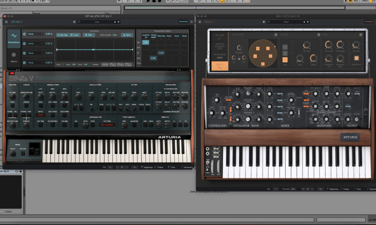Select previous OP-Xa V preset with up arrow
Screen dimensions: 376x225
115,22
